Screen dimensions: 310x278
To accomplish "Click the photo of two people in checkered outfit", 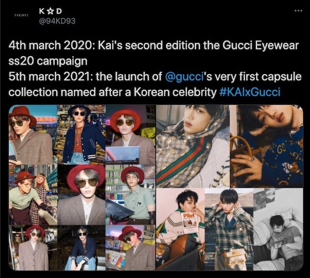I will (33, 195).
